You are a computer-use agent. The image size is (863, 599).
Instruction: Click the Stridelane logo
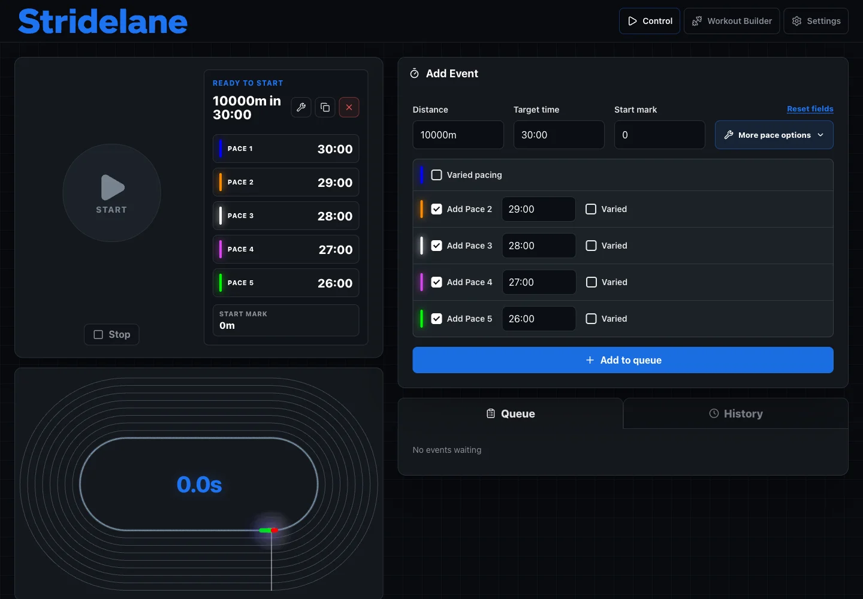point(102,22)
